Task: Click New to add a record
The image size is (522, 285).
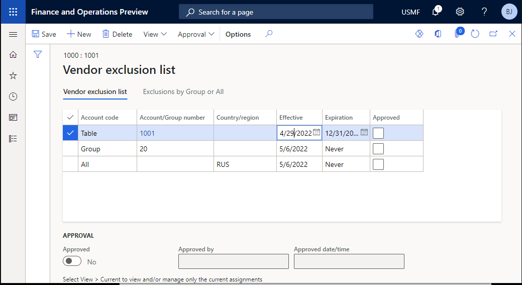Action: pyautogui.click(x=79, y=34)
